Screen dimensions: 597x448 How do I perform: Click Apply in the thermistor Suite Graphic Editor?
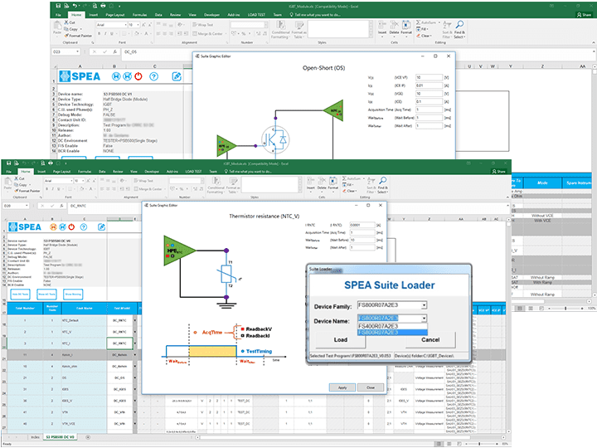[342, 387]
